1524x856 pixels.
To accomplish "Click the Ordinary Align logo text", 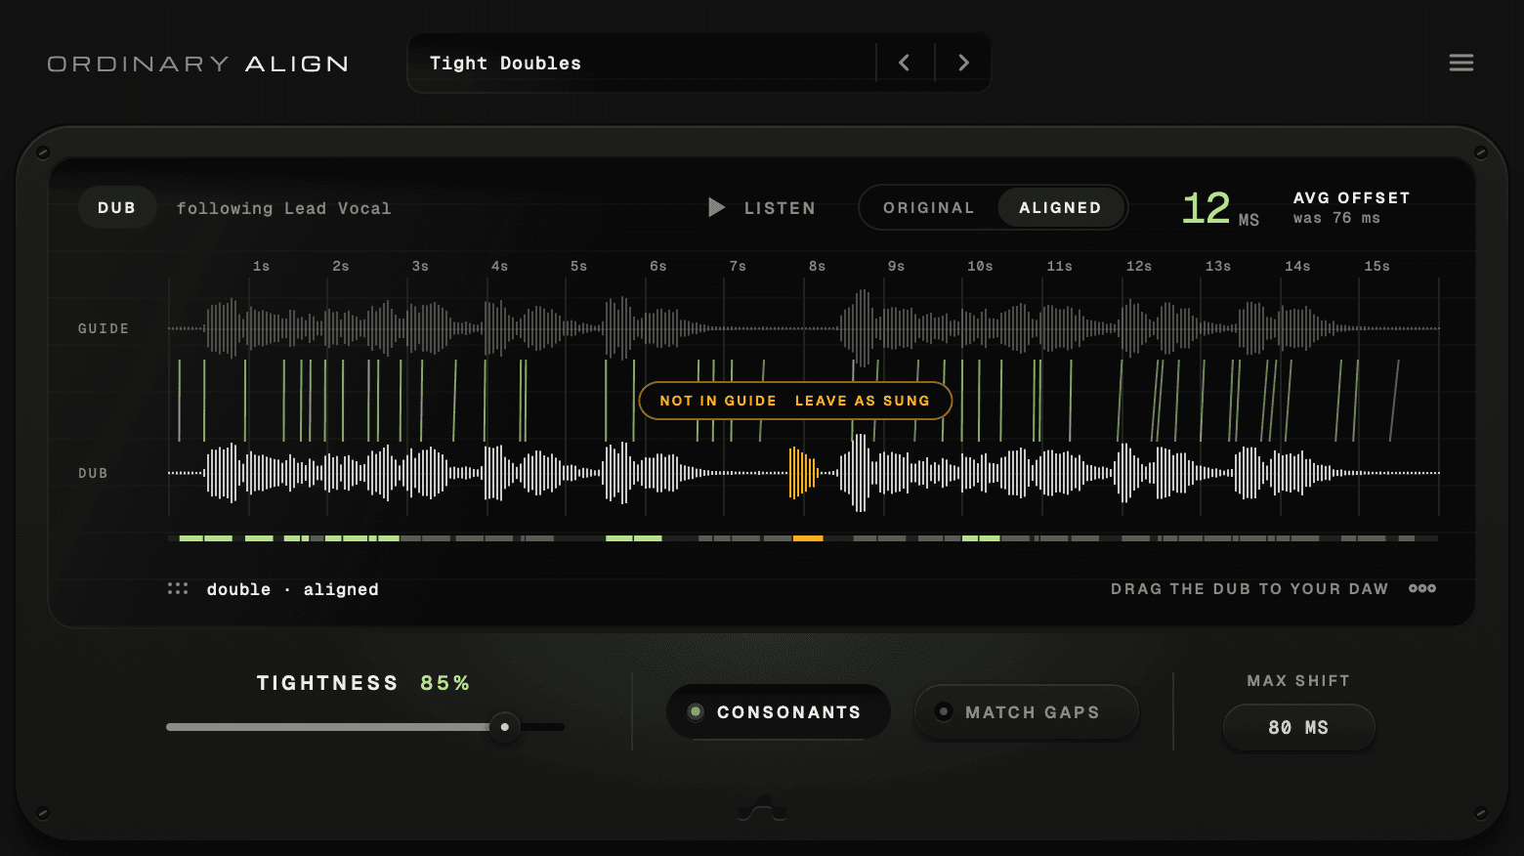I will coord(198,64).
